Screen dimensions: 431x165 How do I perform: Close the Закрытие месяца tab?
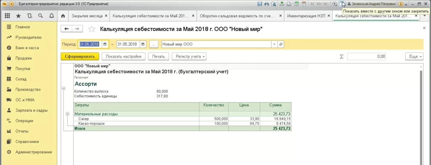coord(106,16)
